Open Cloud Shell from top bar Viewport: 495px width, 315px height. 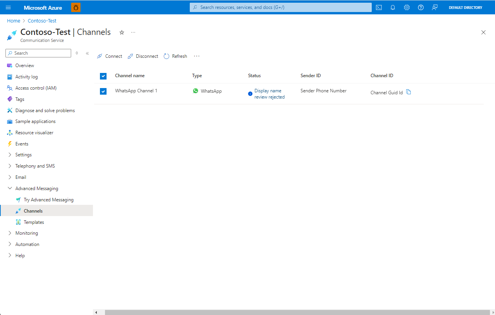point(379,7)
